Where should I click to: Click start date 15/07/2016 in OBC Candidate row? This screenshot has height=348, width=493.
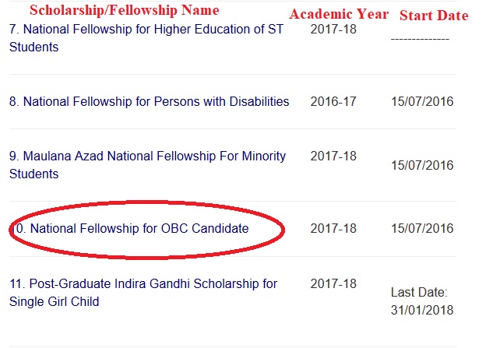coord(422,228)
